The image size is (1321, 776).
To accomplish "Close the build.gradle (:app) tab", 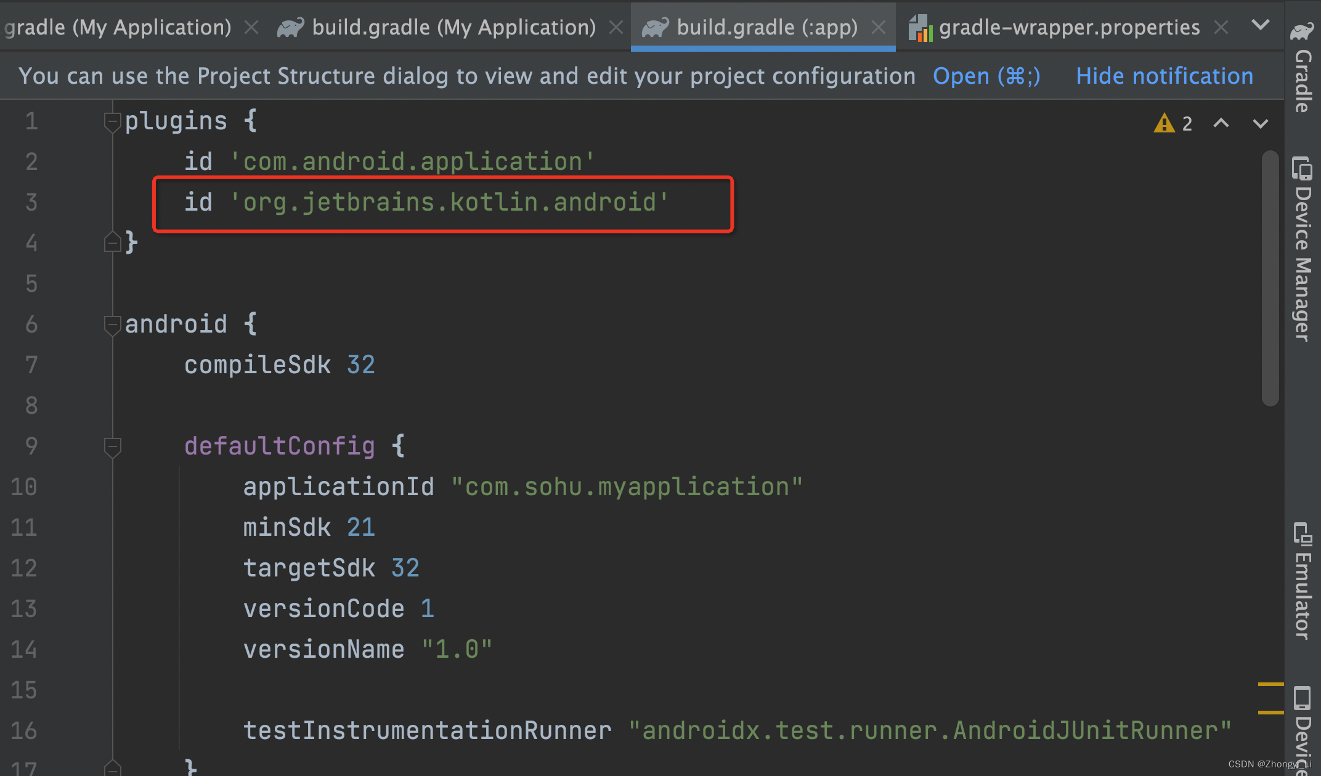I will click(879, 27).
